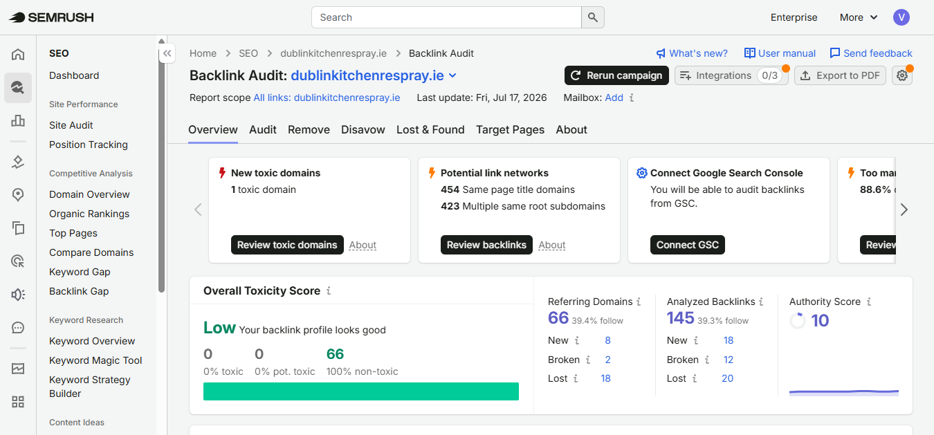The image size is (934, 435).
Task: Click the Authority Score trend chart
Action: [844, 391]
